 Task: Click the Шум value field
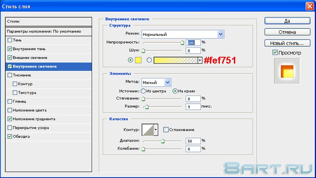pos(193,50)
